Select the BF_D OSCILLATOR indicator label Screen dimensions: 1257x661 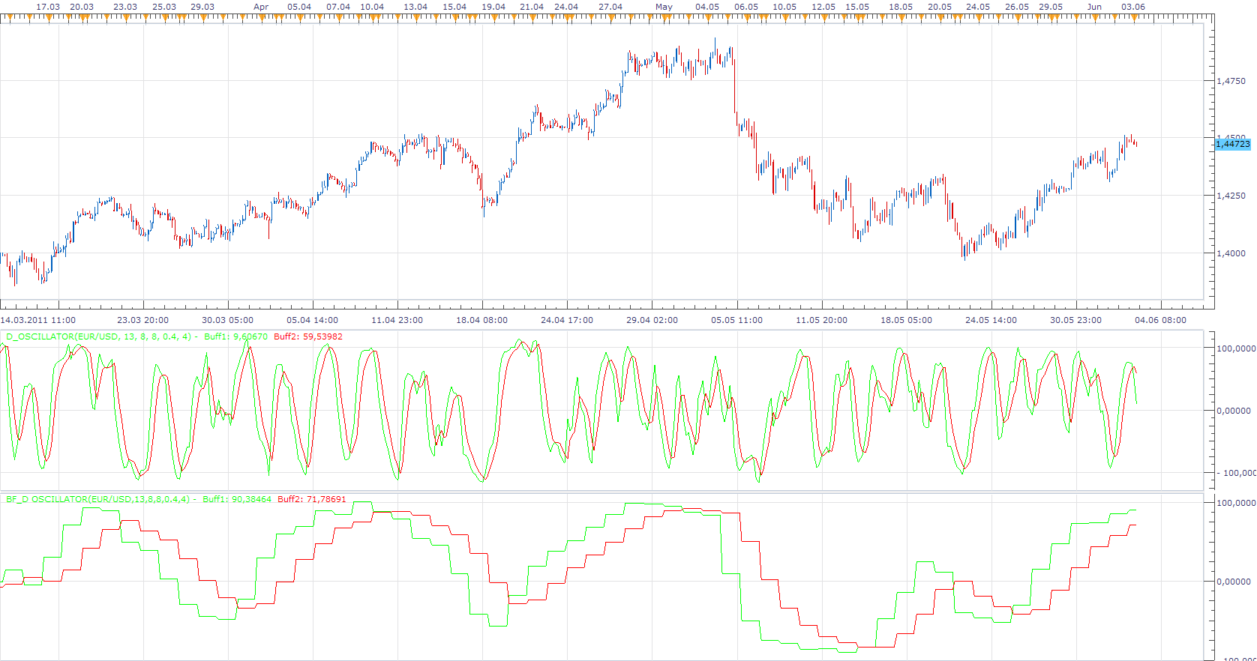pos(97,499)
